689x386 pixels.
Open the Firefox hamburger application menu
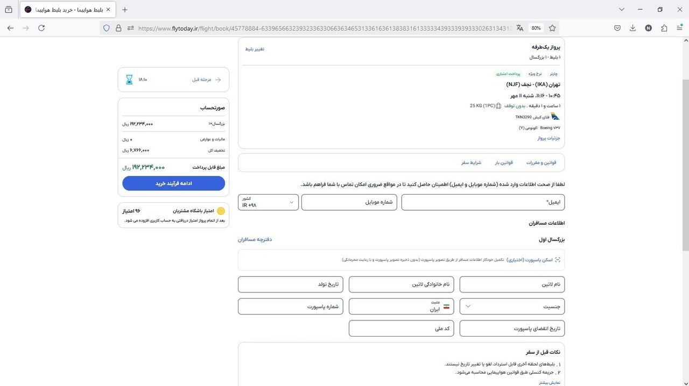tap(679, 28)
